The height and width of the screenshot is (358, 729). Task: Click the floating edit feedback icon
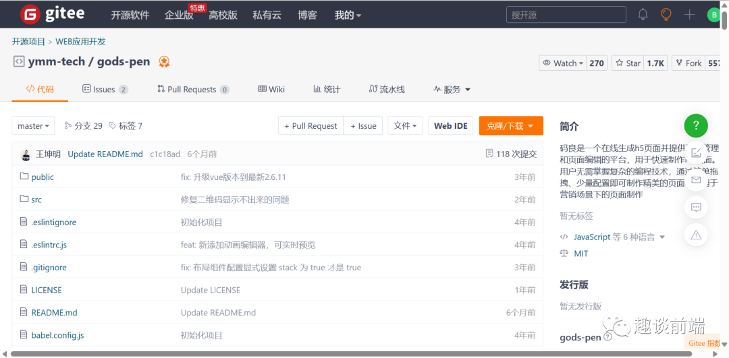[x=696, y=152]
